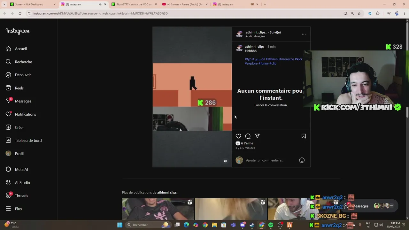Switch to 7idan7777 Watch the VOD tab
Viewport: 409px width, 230px height.
click(x=134, y=4)
